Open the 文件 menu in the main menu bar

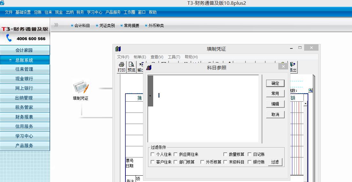(9, 12)
